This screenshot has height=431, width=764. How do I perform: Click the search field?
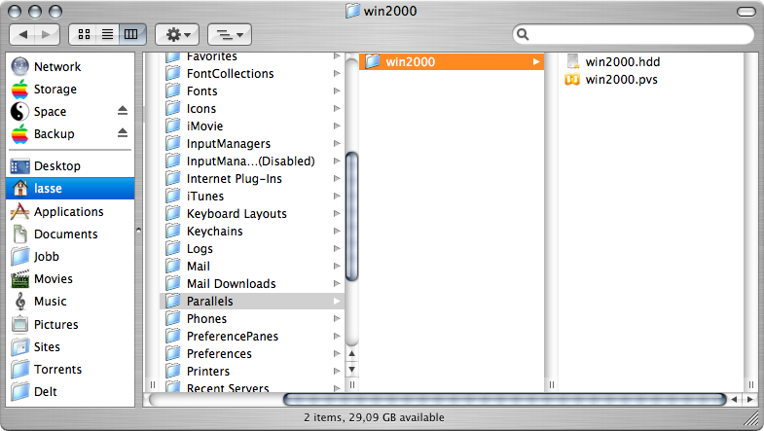634,34
